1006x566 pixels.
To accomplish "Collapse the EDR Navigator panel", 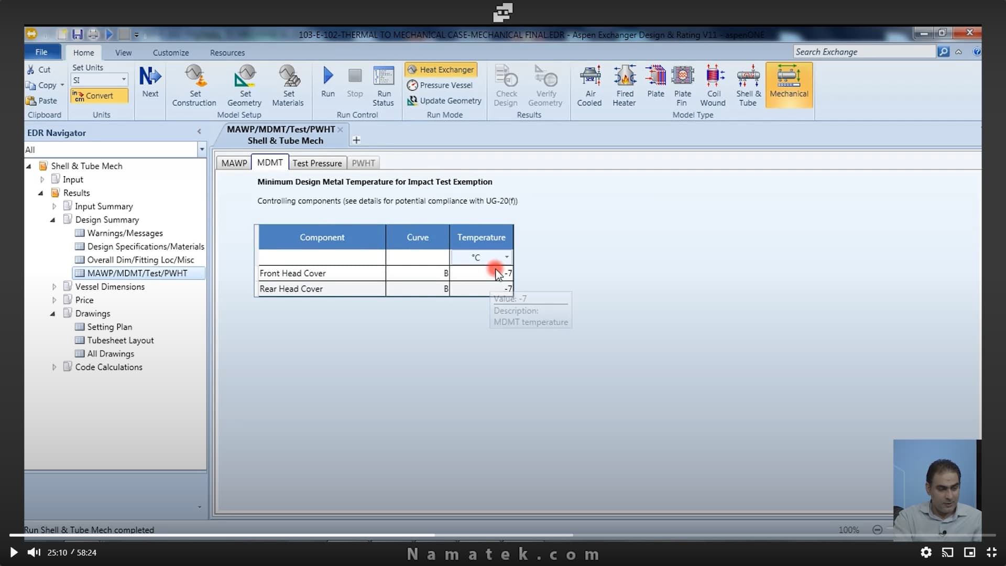I will (199, 132).
